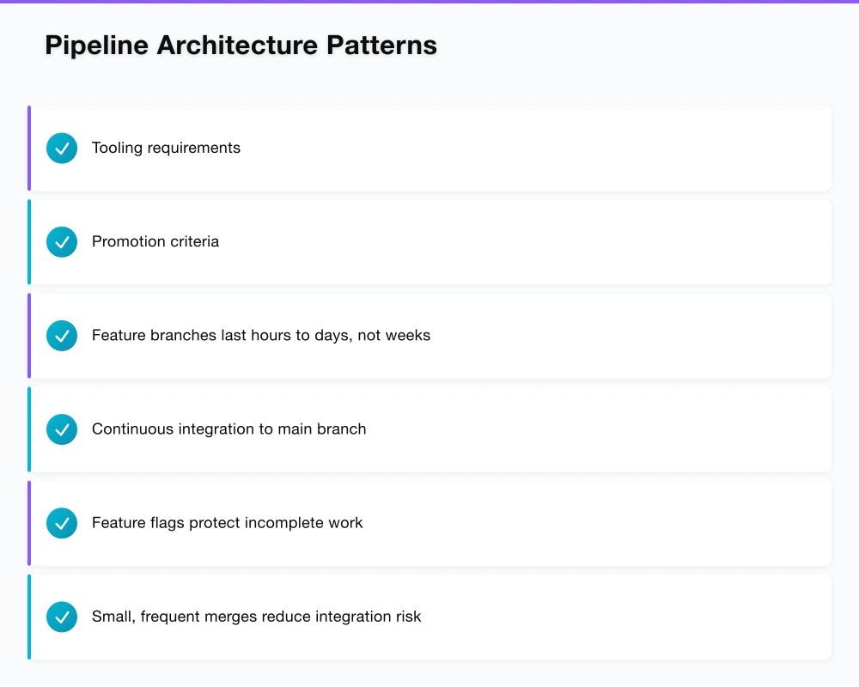This screenshot has height=687, width=859.
Task: Click the teal accent bar on Promotion criteria card
Action: [x=28, y=241]
